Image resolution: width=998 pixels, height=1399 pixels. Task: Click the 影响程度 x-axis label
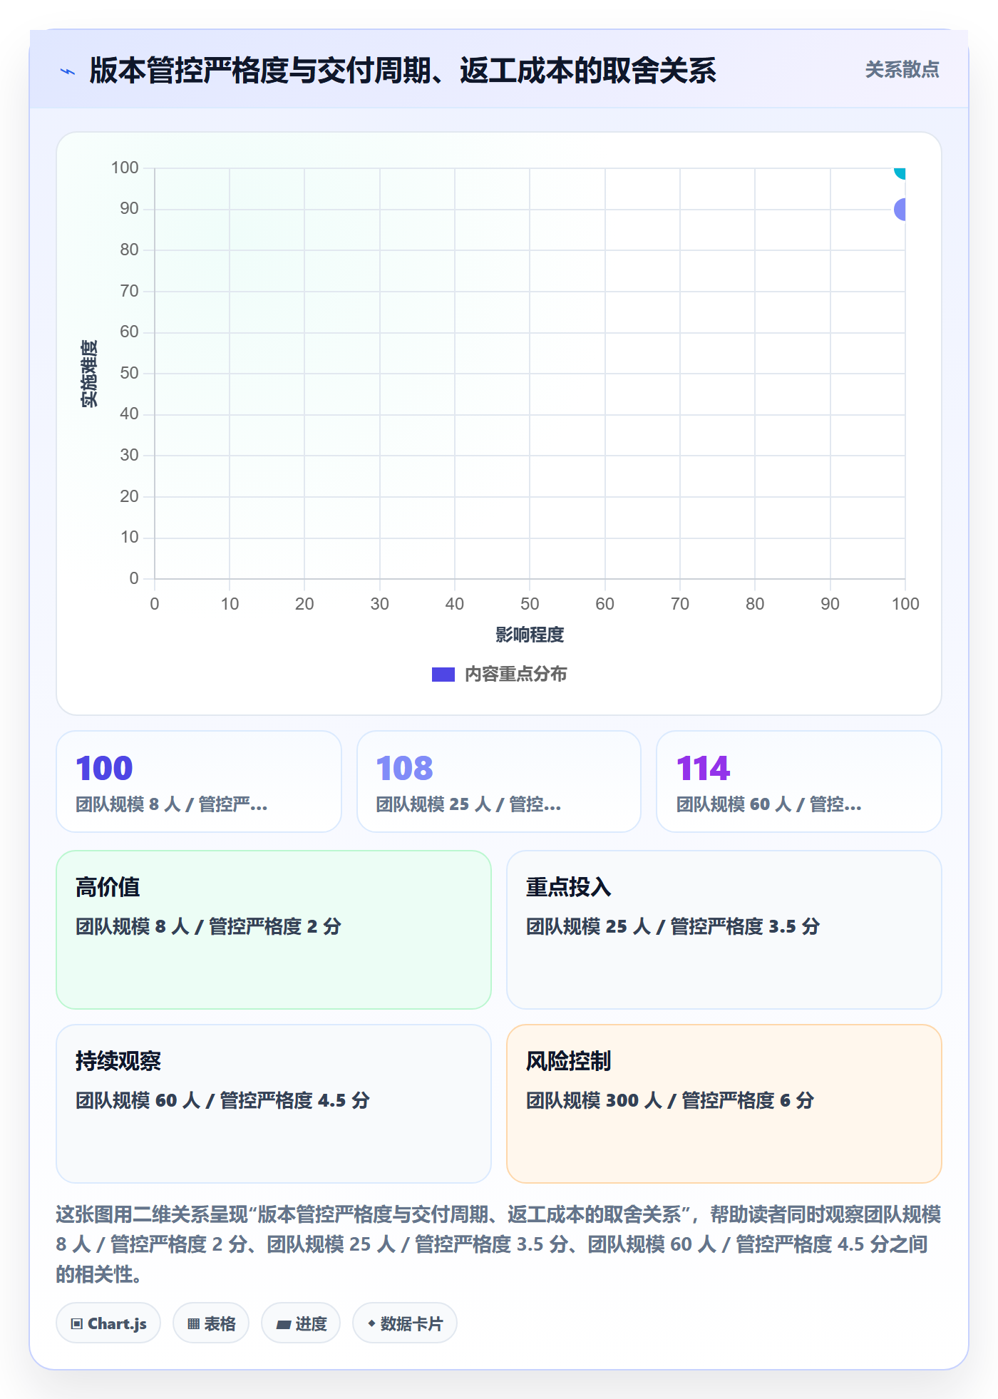click(x=530, y=635)
